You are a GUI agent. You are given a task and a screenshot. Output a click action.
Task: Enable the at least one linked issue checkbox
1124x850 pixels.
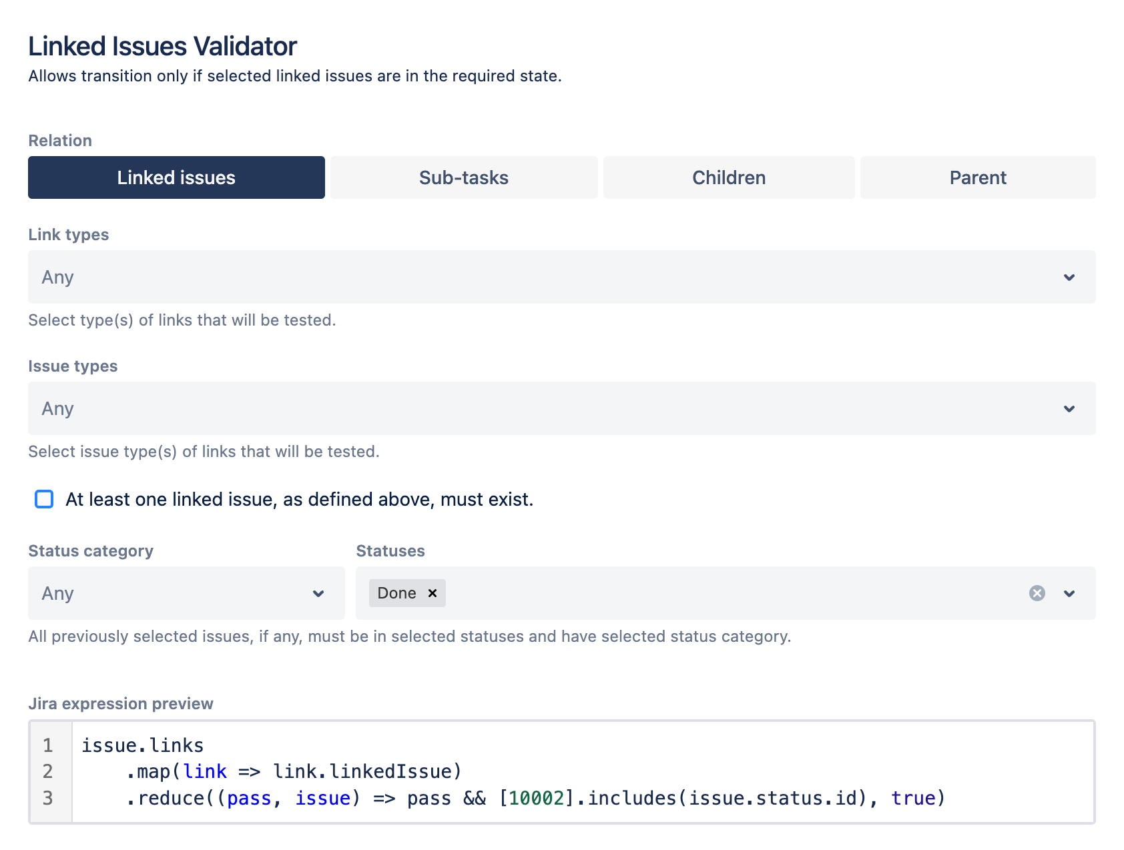(x=44, y=499)
